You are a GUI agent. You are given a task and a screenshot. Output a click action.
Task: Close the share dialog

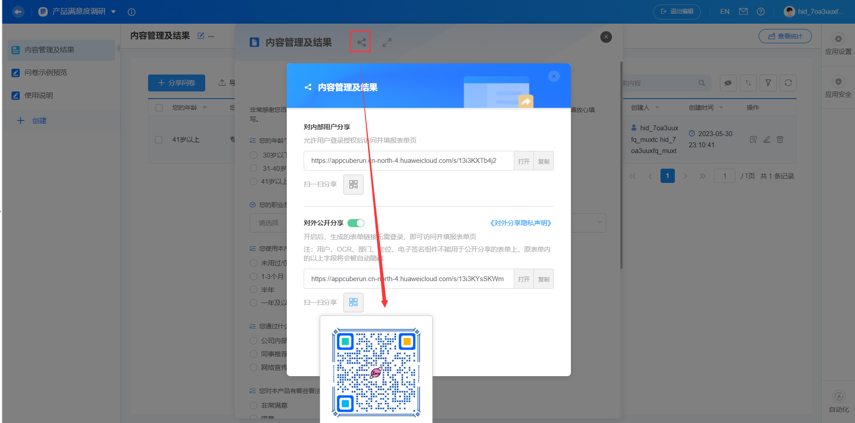[x=554, y=76]
